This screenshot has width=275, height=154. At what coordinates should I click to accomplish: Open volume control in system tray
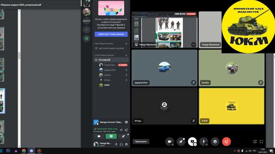(250, 151)
